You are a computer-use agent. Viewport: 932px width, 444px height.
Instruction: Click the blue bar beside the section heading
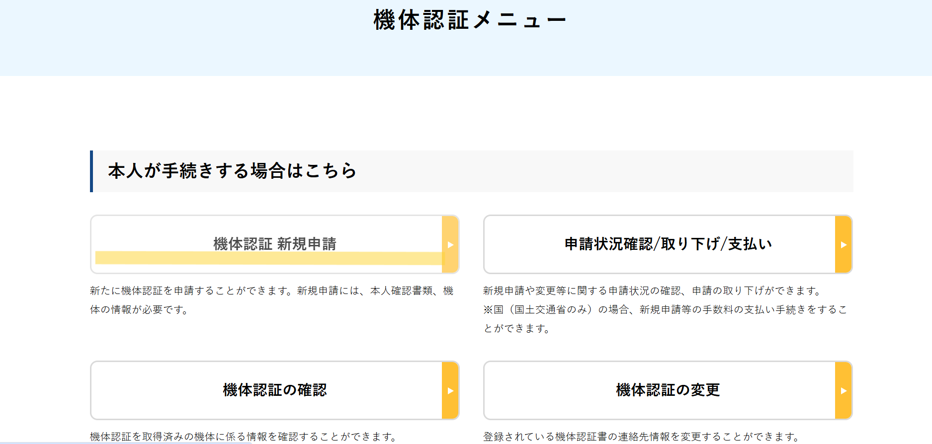coord(91,171)
